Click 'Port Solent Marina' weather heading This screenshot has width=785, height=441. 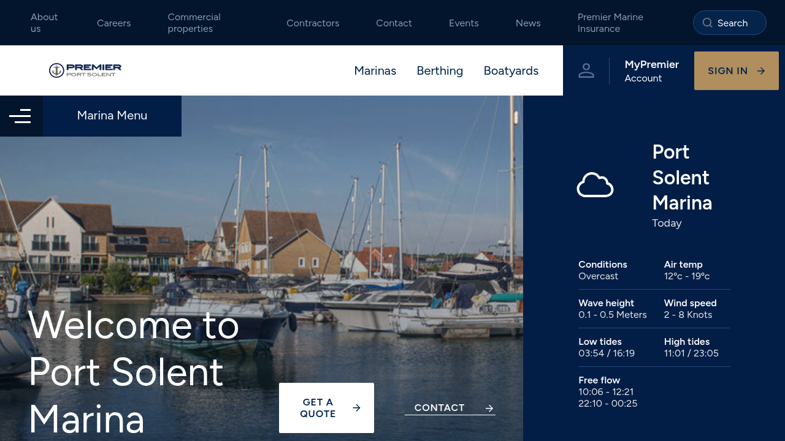[x=682, y=177]
